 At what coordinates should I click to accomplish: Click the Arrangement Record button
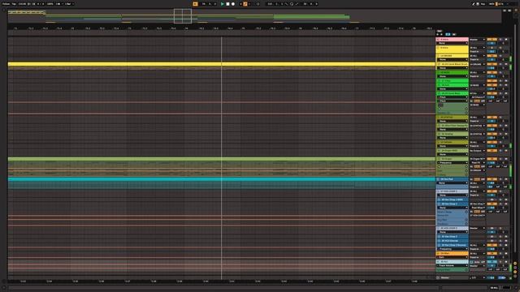[x=233, y=4]
